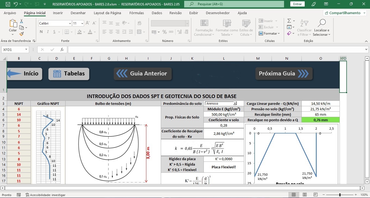Click the Entrar sign-in button

(x=297, y=4)
